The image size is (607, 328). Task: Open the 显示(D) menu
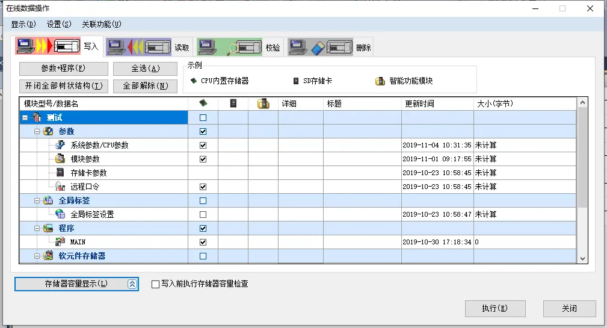23,24
